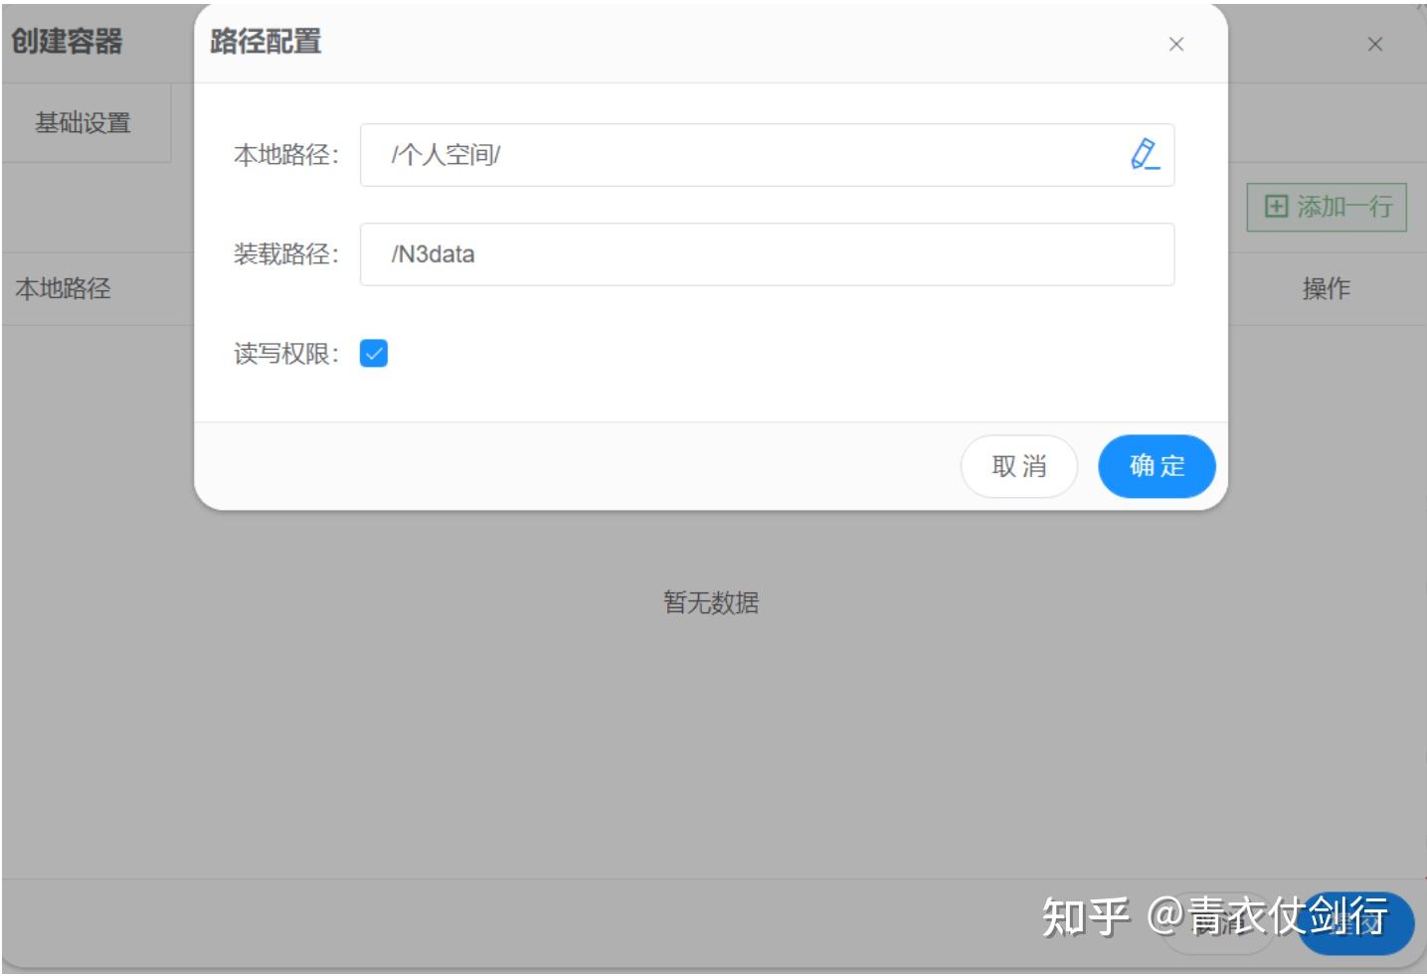
Task: Focus the 装载路径 input field /N3data
Action: coord(767,254)
